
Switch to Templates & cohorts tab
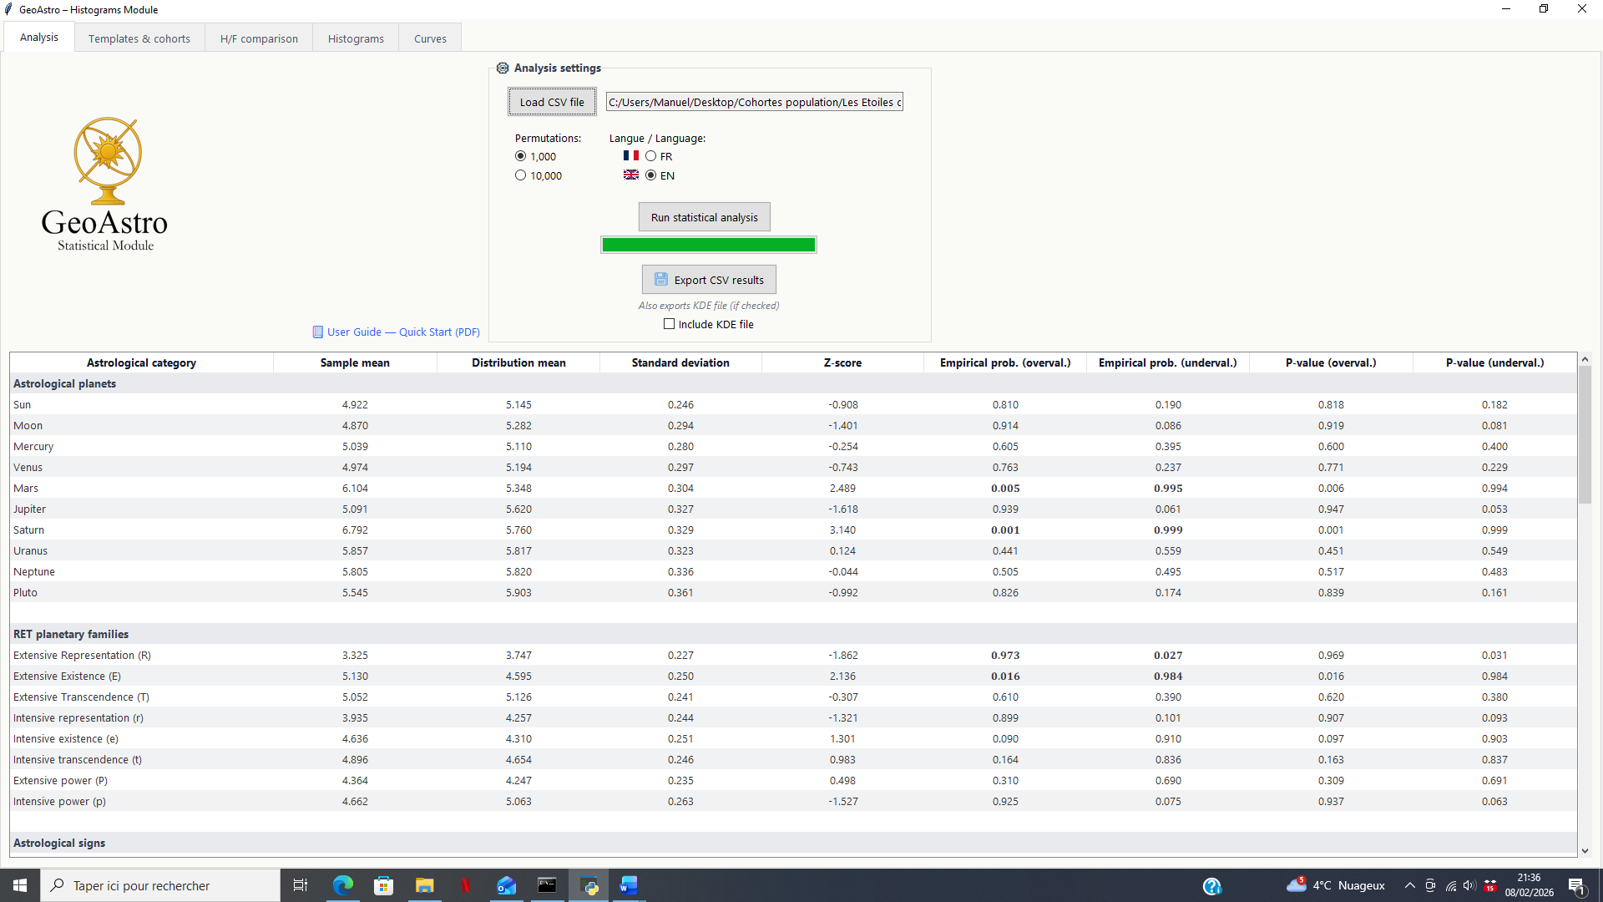[x=139, y=38]
